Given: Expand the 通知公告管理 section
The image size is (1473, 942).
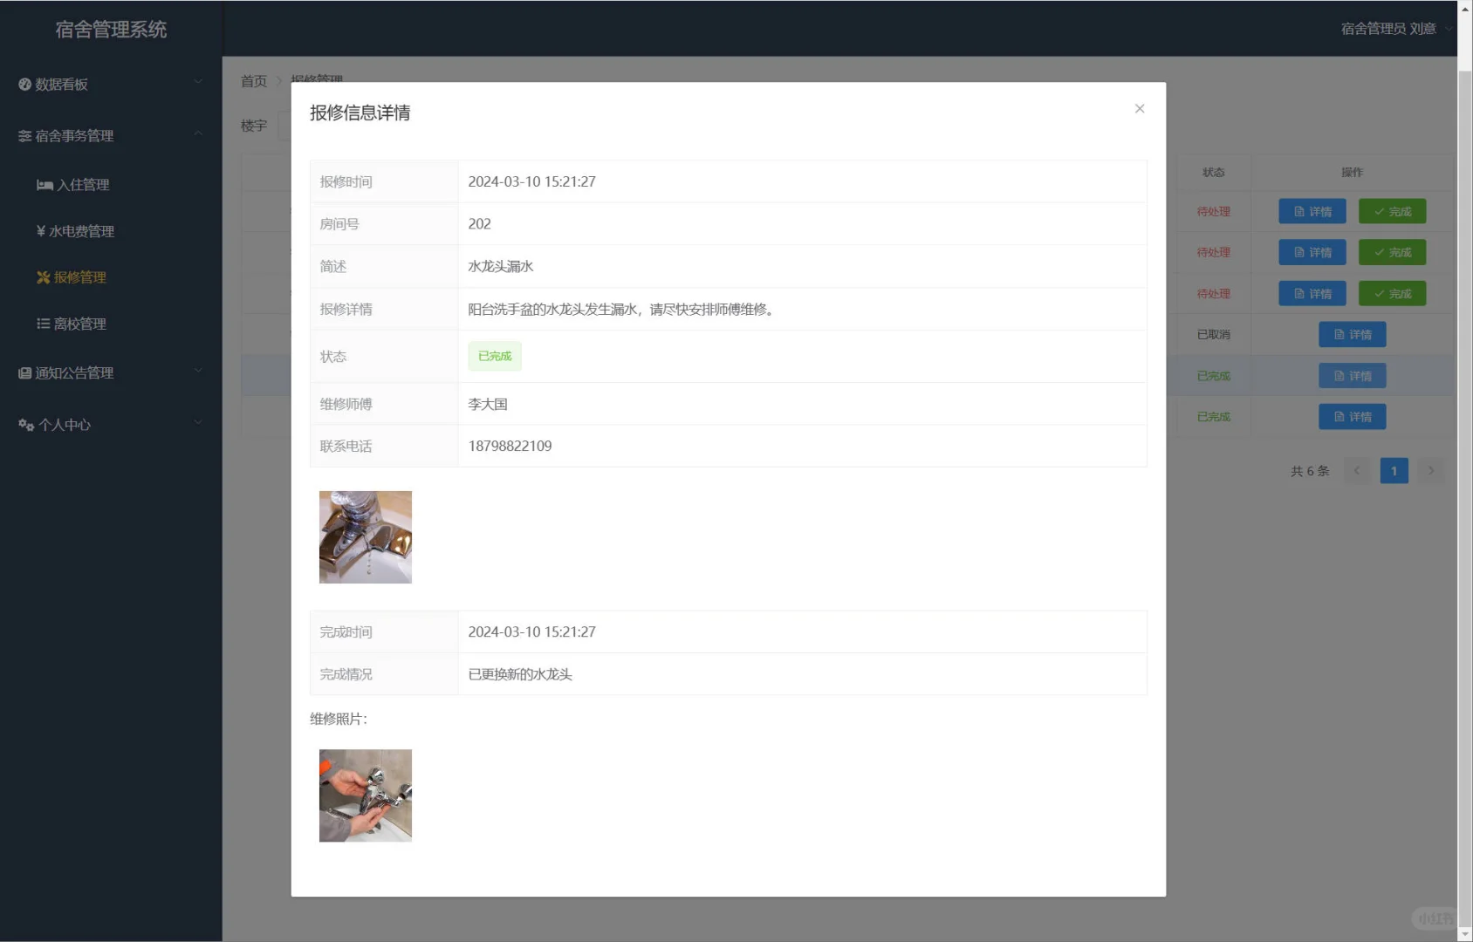Looking at the screenshot, I should 198,369.
